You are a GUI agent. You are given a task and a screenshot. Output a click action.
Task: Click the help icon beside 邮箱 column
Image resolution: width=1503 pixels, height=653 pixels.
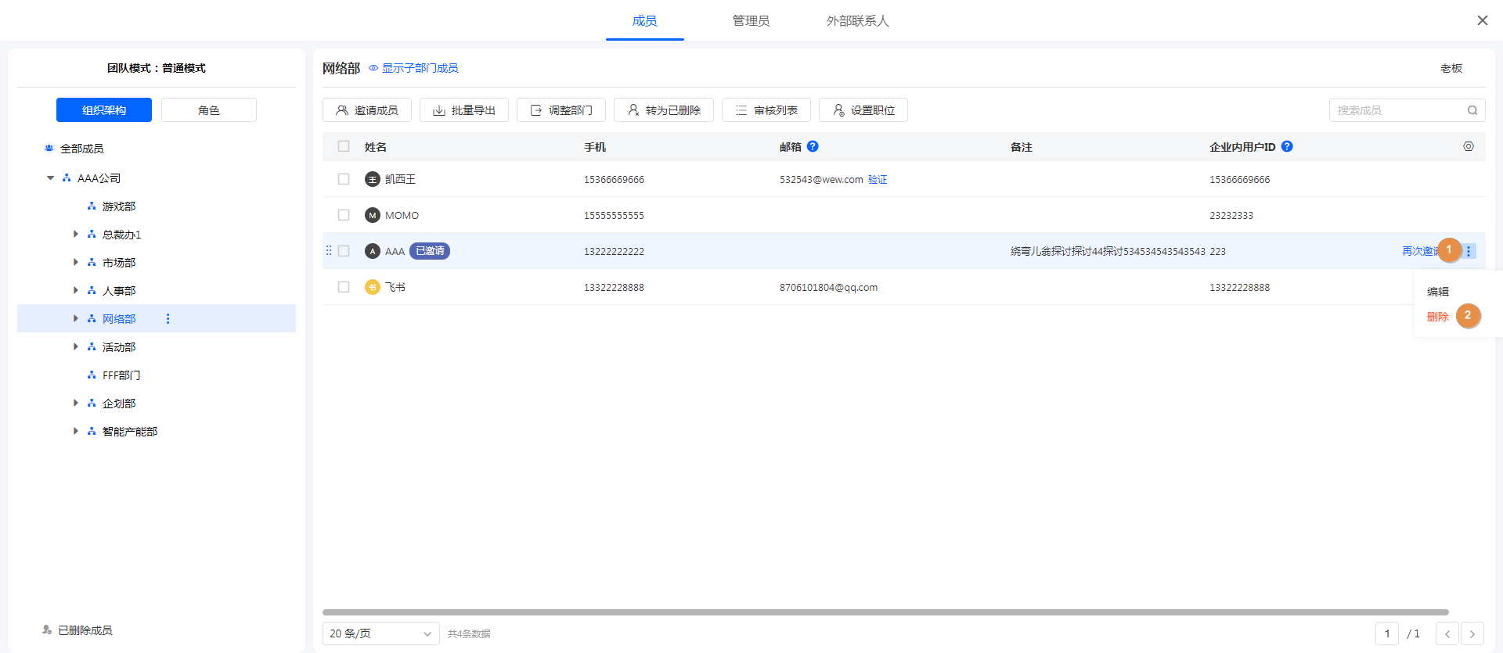(x=813, y=146)
